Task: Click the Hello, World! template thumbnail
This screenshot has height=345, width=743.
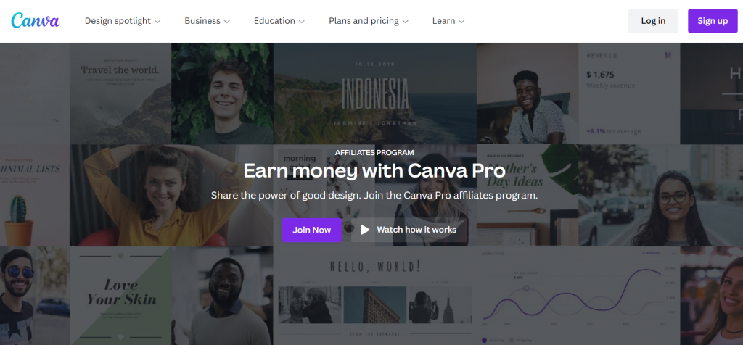Action: point(375,295)
